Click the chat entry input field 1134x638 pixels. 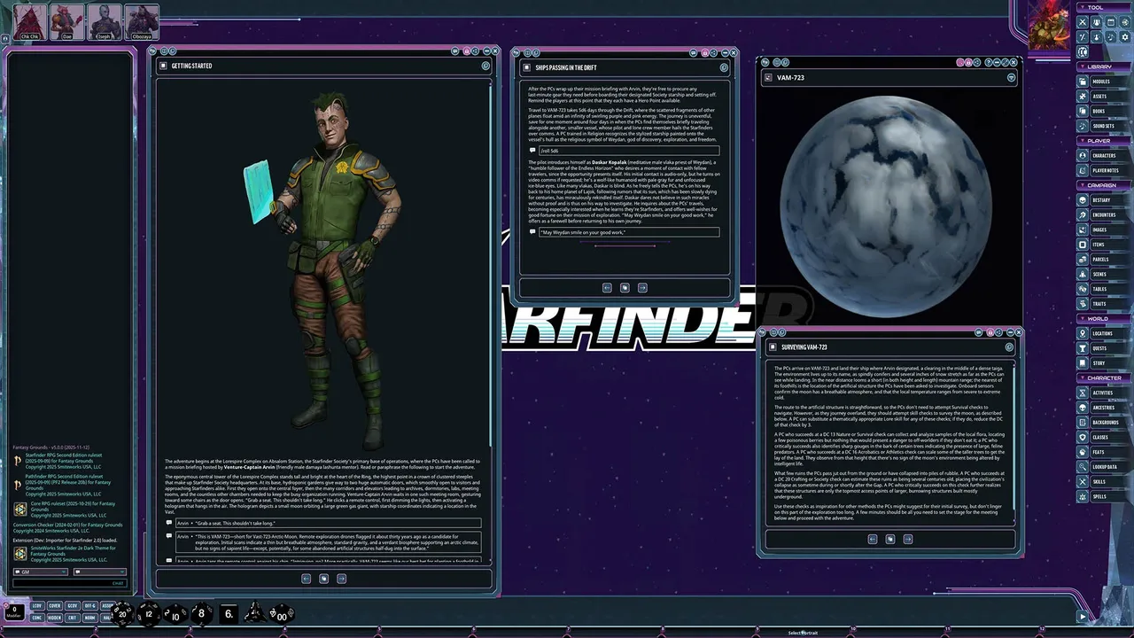[70, 583]
